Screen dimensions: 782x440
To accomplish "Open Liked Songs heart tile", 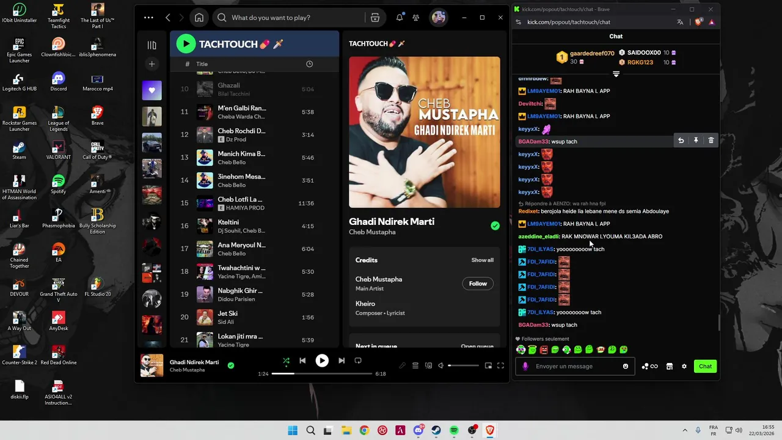I will pyautogui.click(x=152, y=90).
